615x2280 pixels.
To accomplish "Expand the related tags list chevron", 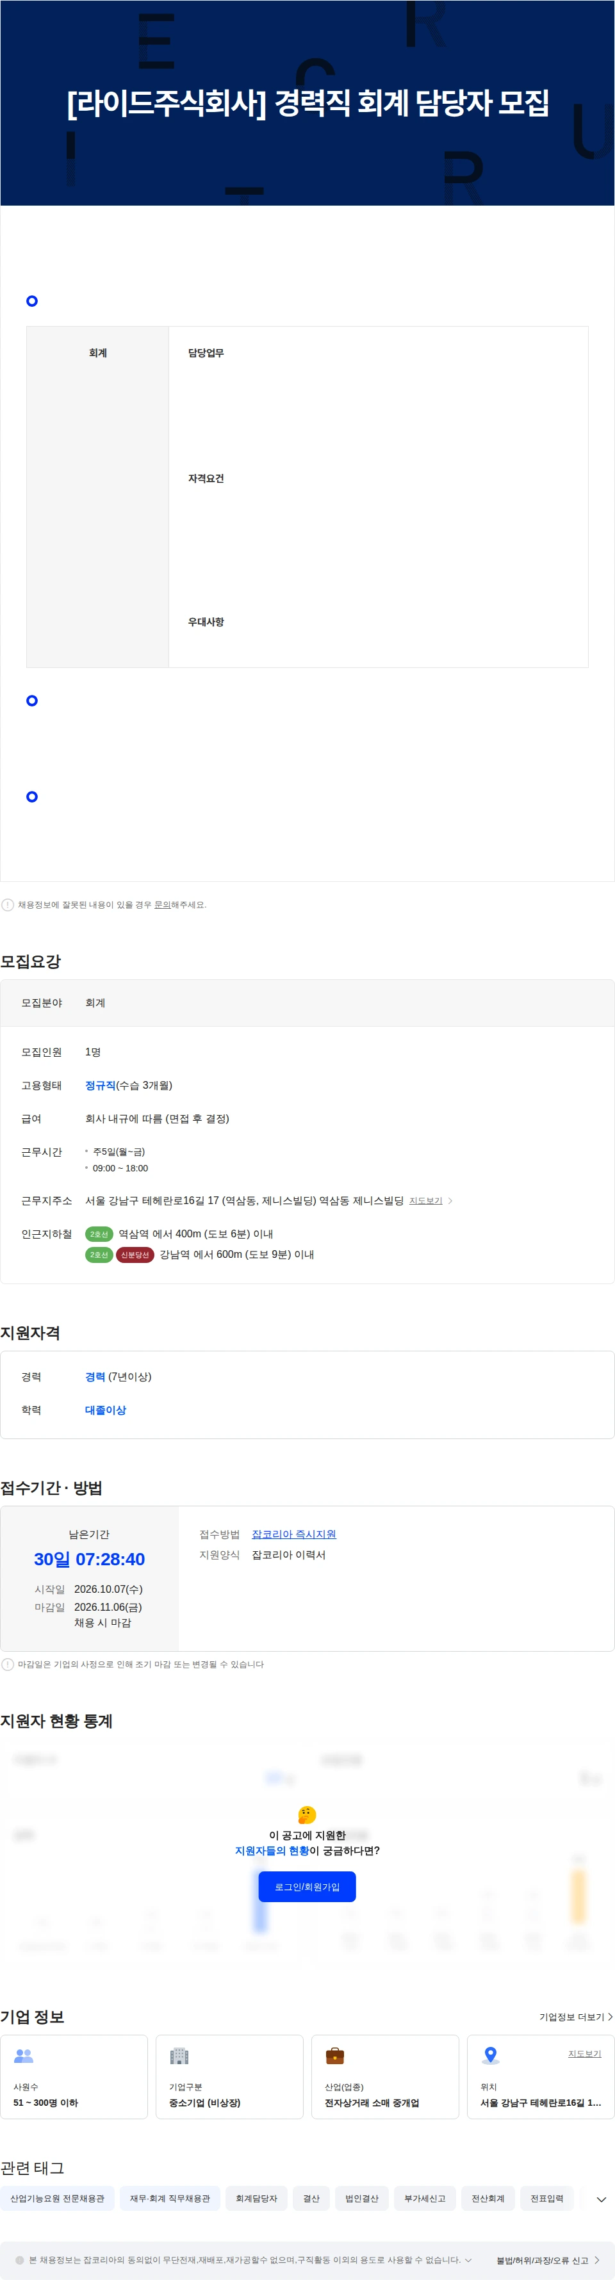I will (x=601, y=2199).
